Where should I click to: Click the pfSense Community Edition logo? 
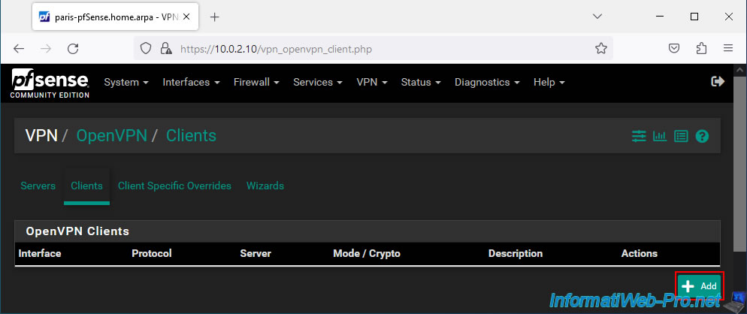click(x=50, y=83)
